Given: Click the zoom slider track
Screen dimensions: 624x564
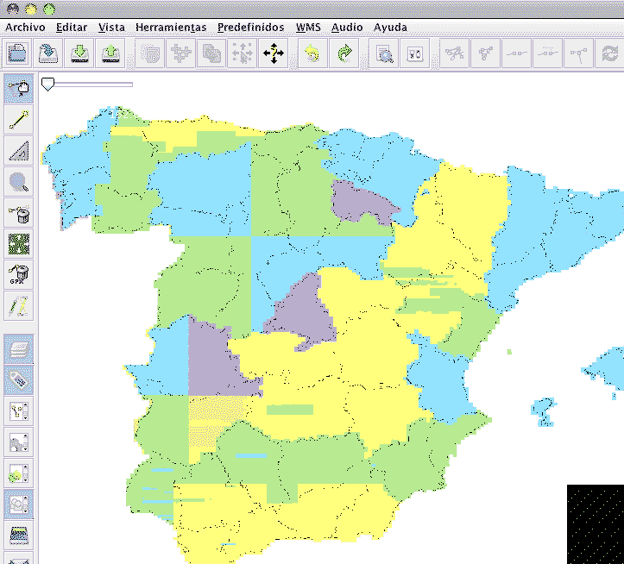Looking at the screenshot, I should [x=87, y=85].
